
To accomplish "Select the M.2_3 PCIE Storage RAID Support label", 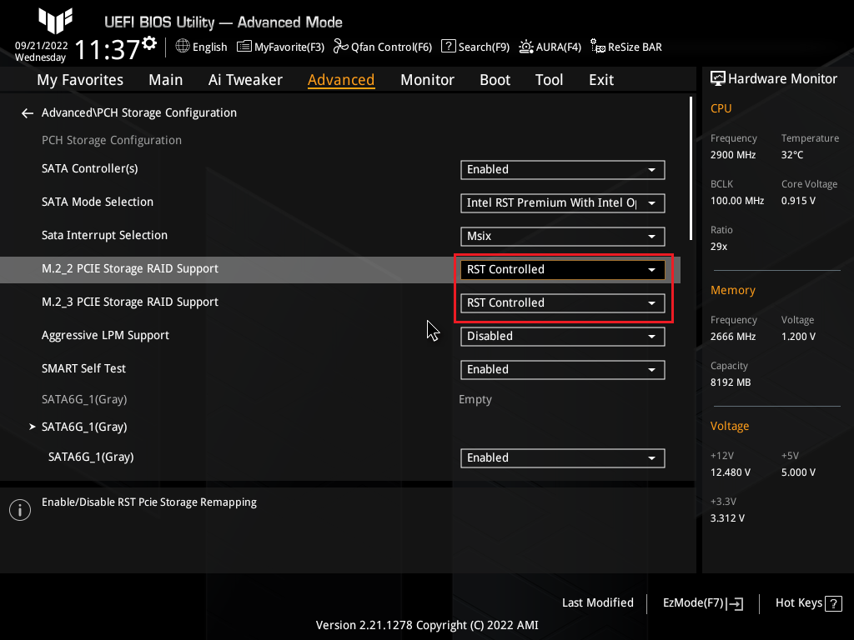I will [129, 302].
